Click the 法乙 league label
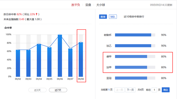Viewport: 177px width, 99px height. (x=109, y=46)
